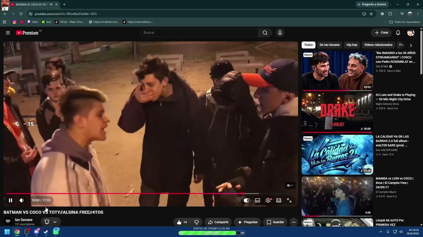Toggle the autoplay switch in player
Viewport: 423px width, 237px height.
[247, 200]
